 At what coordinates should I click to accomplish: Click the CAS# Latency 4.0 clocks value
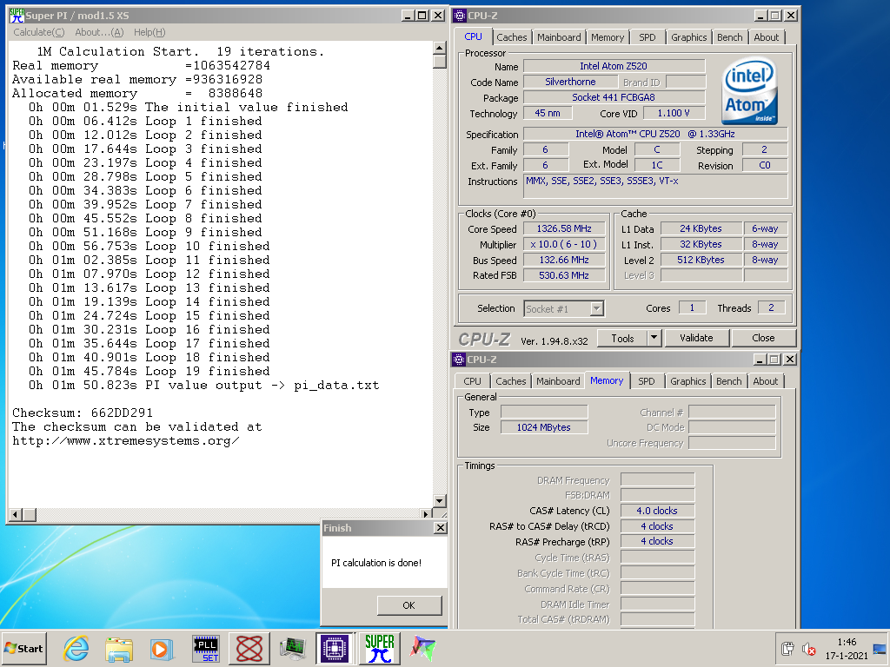(657, 511)
